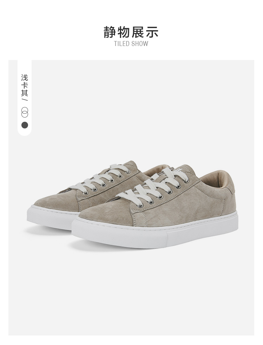Click the lowest metal eyelet on front sneaker
263x345 pixels.
tap(140, 206)
